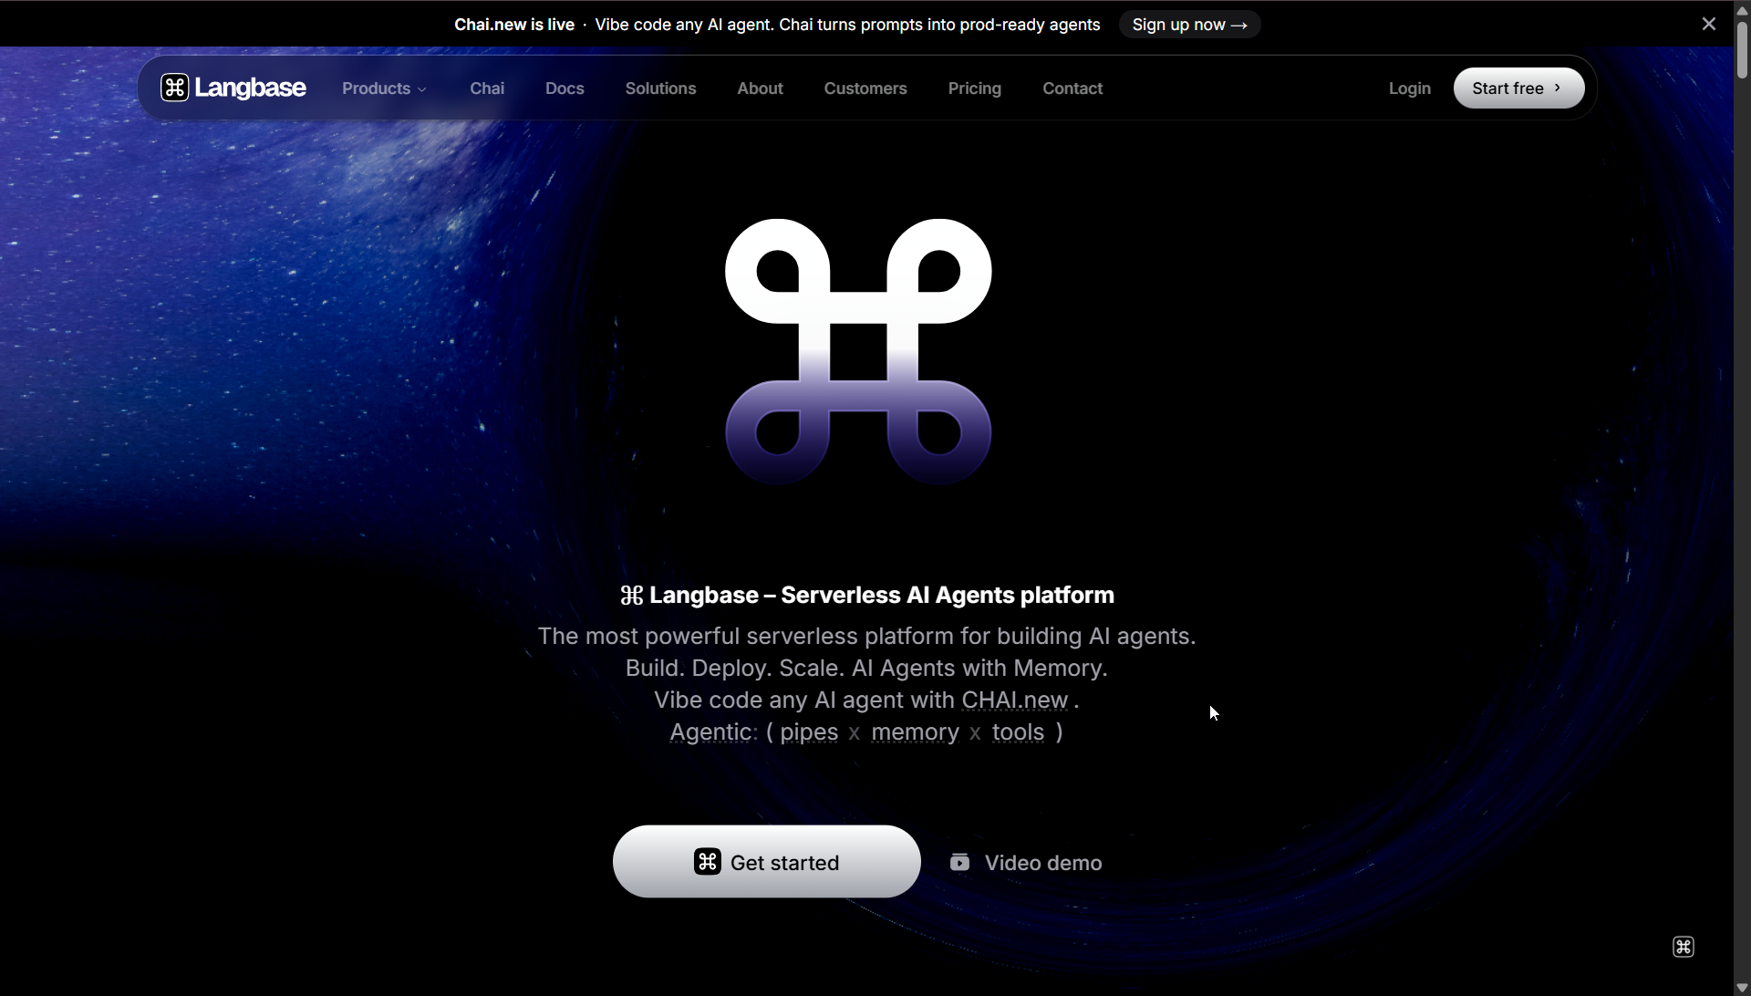
Task: Open the Contact page
Action: 1072,88
